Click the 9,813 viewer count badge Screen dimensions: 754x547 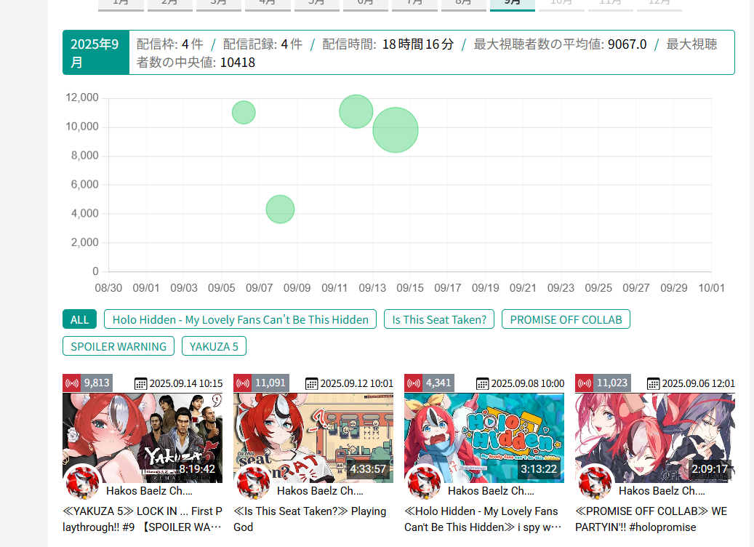pos(97,383)
